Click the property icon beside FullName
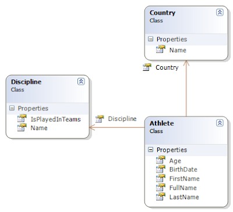Screen dimensions: 233x212 point(161,187)
